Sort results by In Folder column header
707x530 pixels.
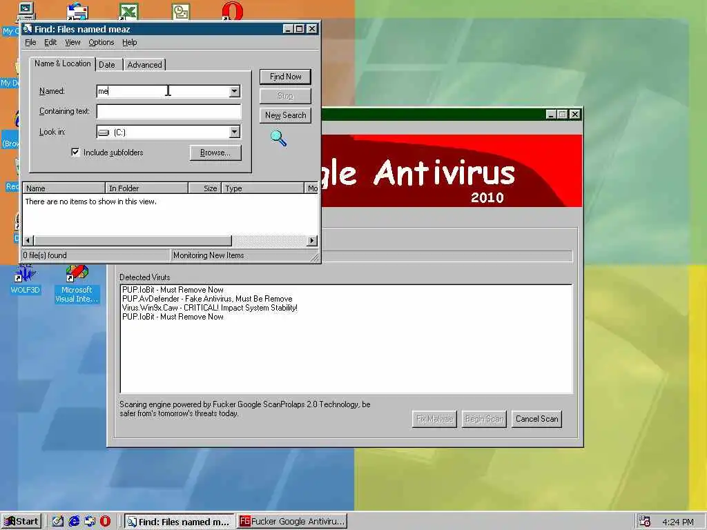[x=146, y=188]
